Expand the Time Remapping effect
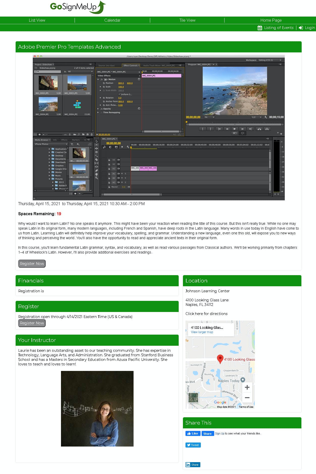Screen dimensions: 316x474 click(98, 112)
